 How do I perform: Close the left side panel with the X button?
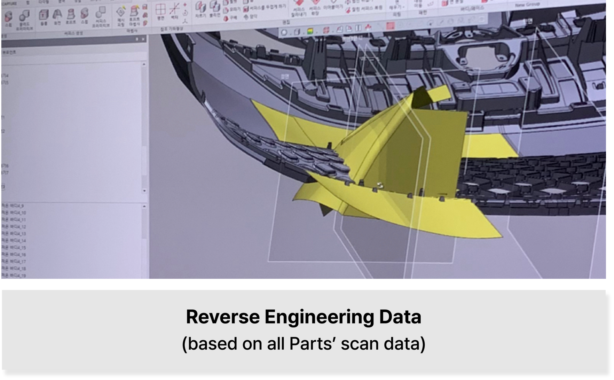tap(143, 39)
